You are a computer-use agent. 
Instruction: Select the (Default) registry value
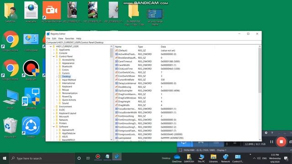pos(123,51)
